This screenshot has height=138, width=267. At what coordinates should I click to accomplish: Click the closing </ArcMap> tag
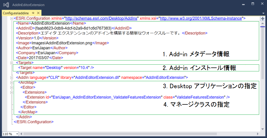tap(28, 112)
